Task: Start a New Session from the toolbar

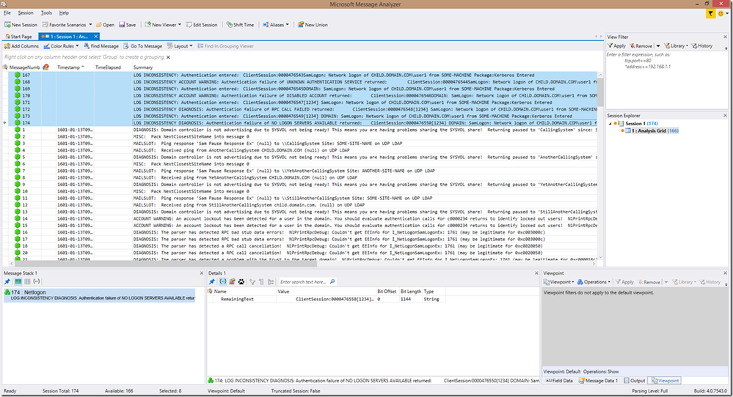Action: click(21, 25)
